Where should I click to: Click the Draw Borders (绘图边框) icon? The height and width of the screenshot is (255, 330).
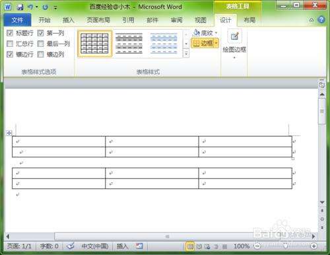tap(234, 36)
